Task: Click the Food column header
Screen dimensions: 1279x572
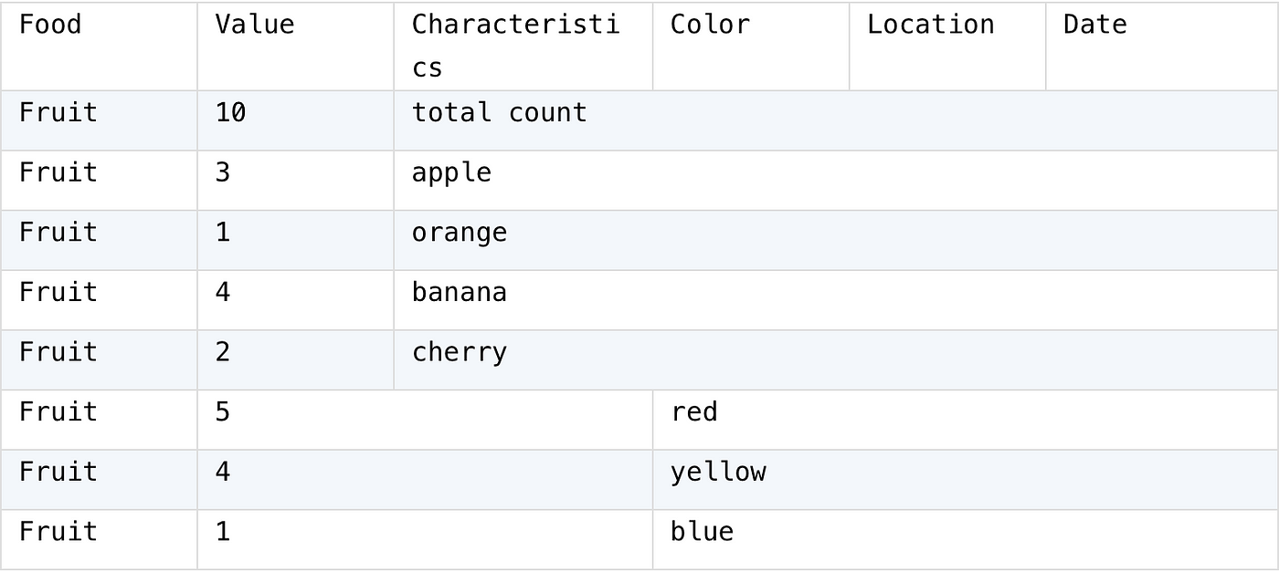Action: coord(99,47)
